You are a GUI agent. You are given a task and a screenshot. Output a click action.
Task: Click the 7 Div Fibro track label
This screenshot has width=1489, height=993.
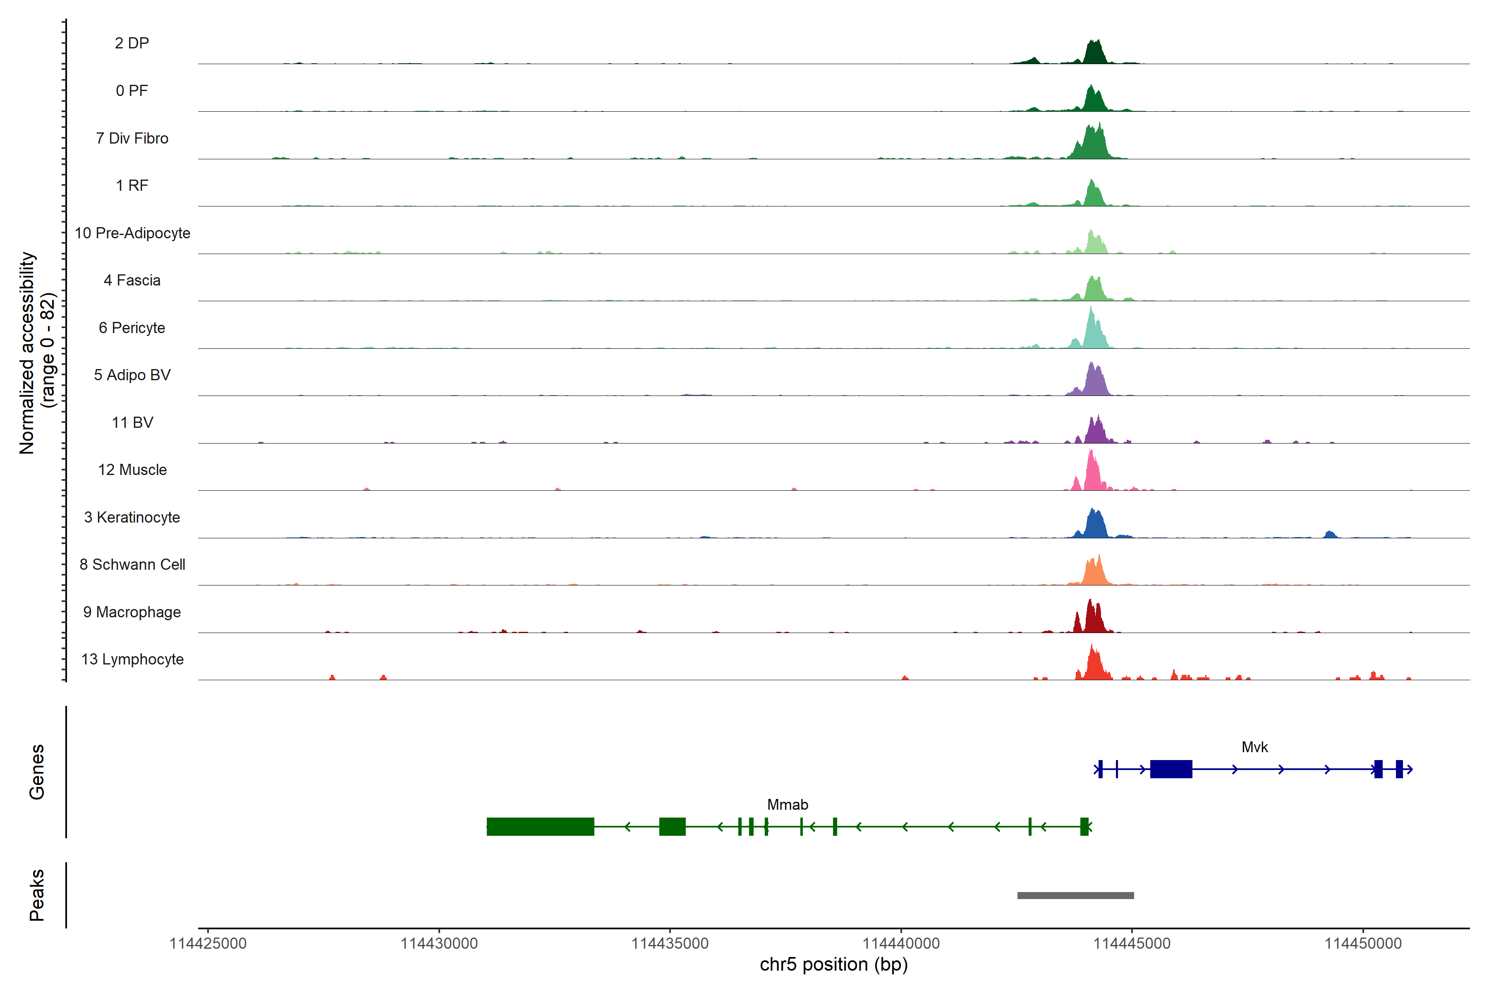(x=132, y=138)
